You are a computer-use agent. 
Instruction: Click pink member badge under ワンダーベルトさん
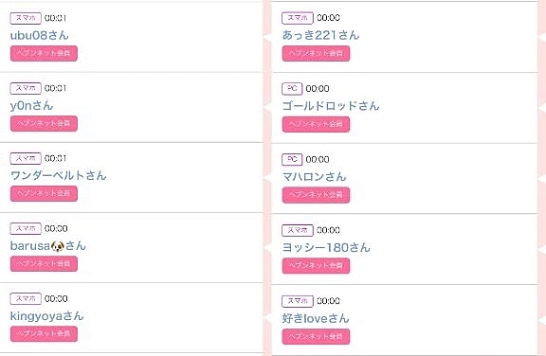(x=44, y=194)
